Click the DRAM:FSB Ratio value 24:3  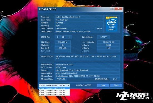[x=115, y=79]
